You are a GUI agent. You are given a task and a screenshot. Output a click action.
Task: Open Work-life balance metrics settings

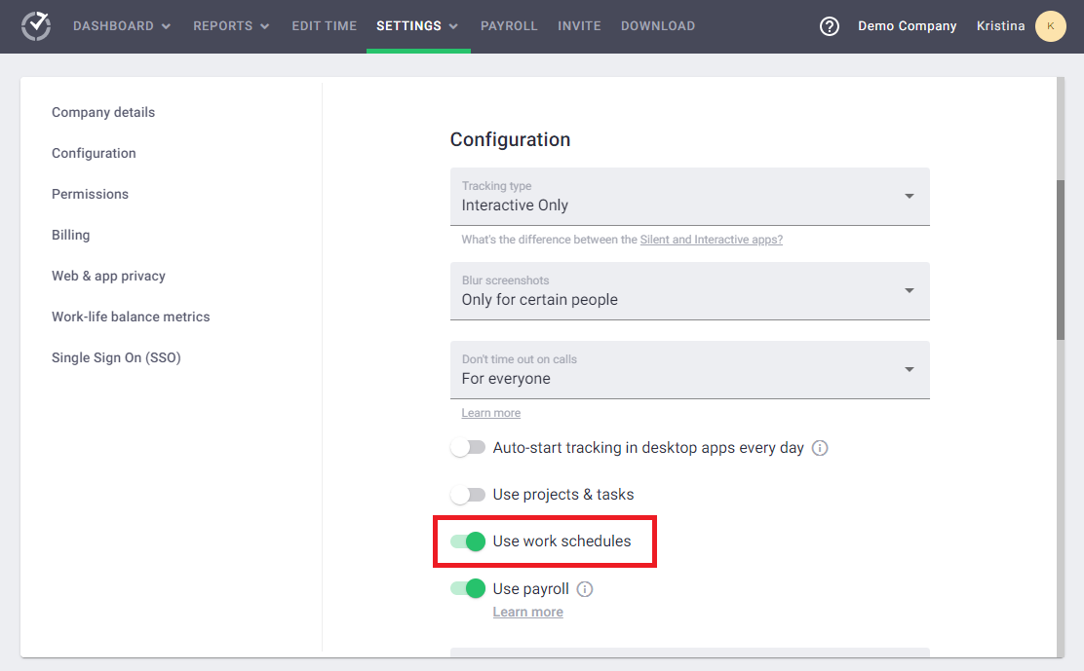(131, 317)
